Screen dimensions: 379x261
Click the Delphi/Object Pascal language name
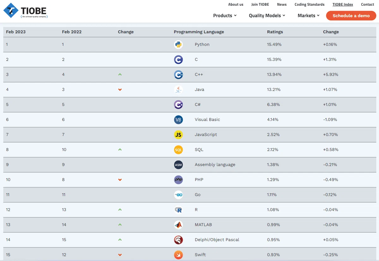[x=217, y=239]
